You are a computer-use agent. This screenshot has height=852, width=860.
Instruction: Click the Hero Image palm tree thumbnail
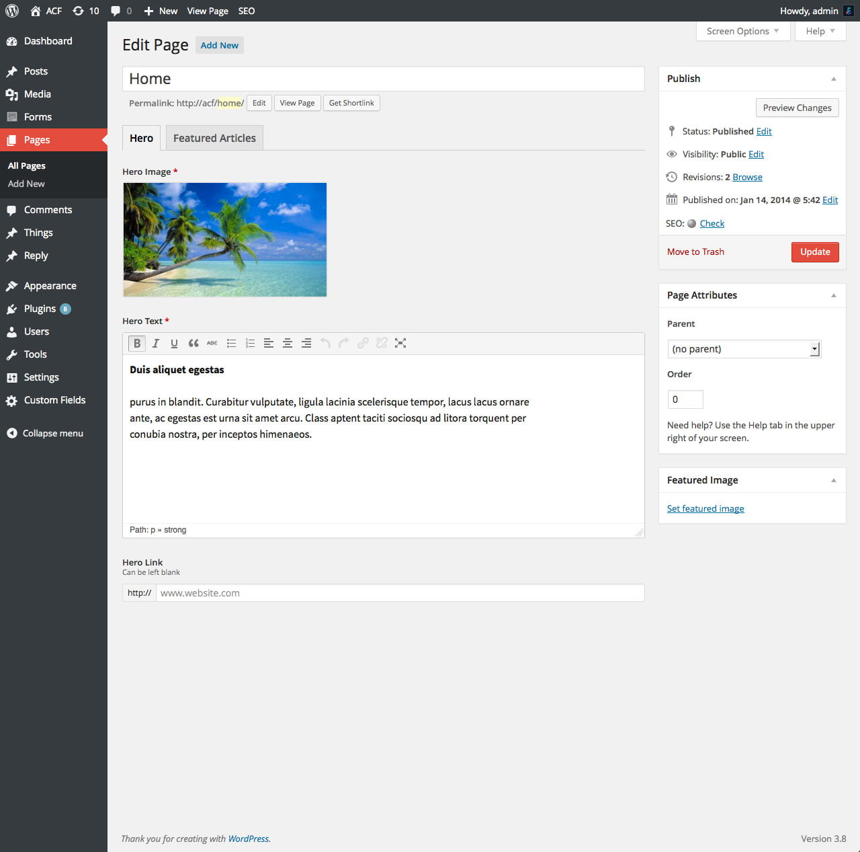[225, 239]
